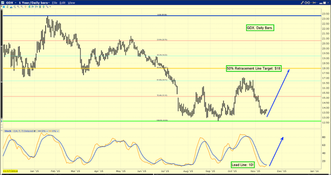Click the 23.50 price axis label
Screen dimensions: 331x175
[x=325, y=14]
